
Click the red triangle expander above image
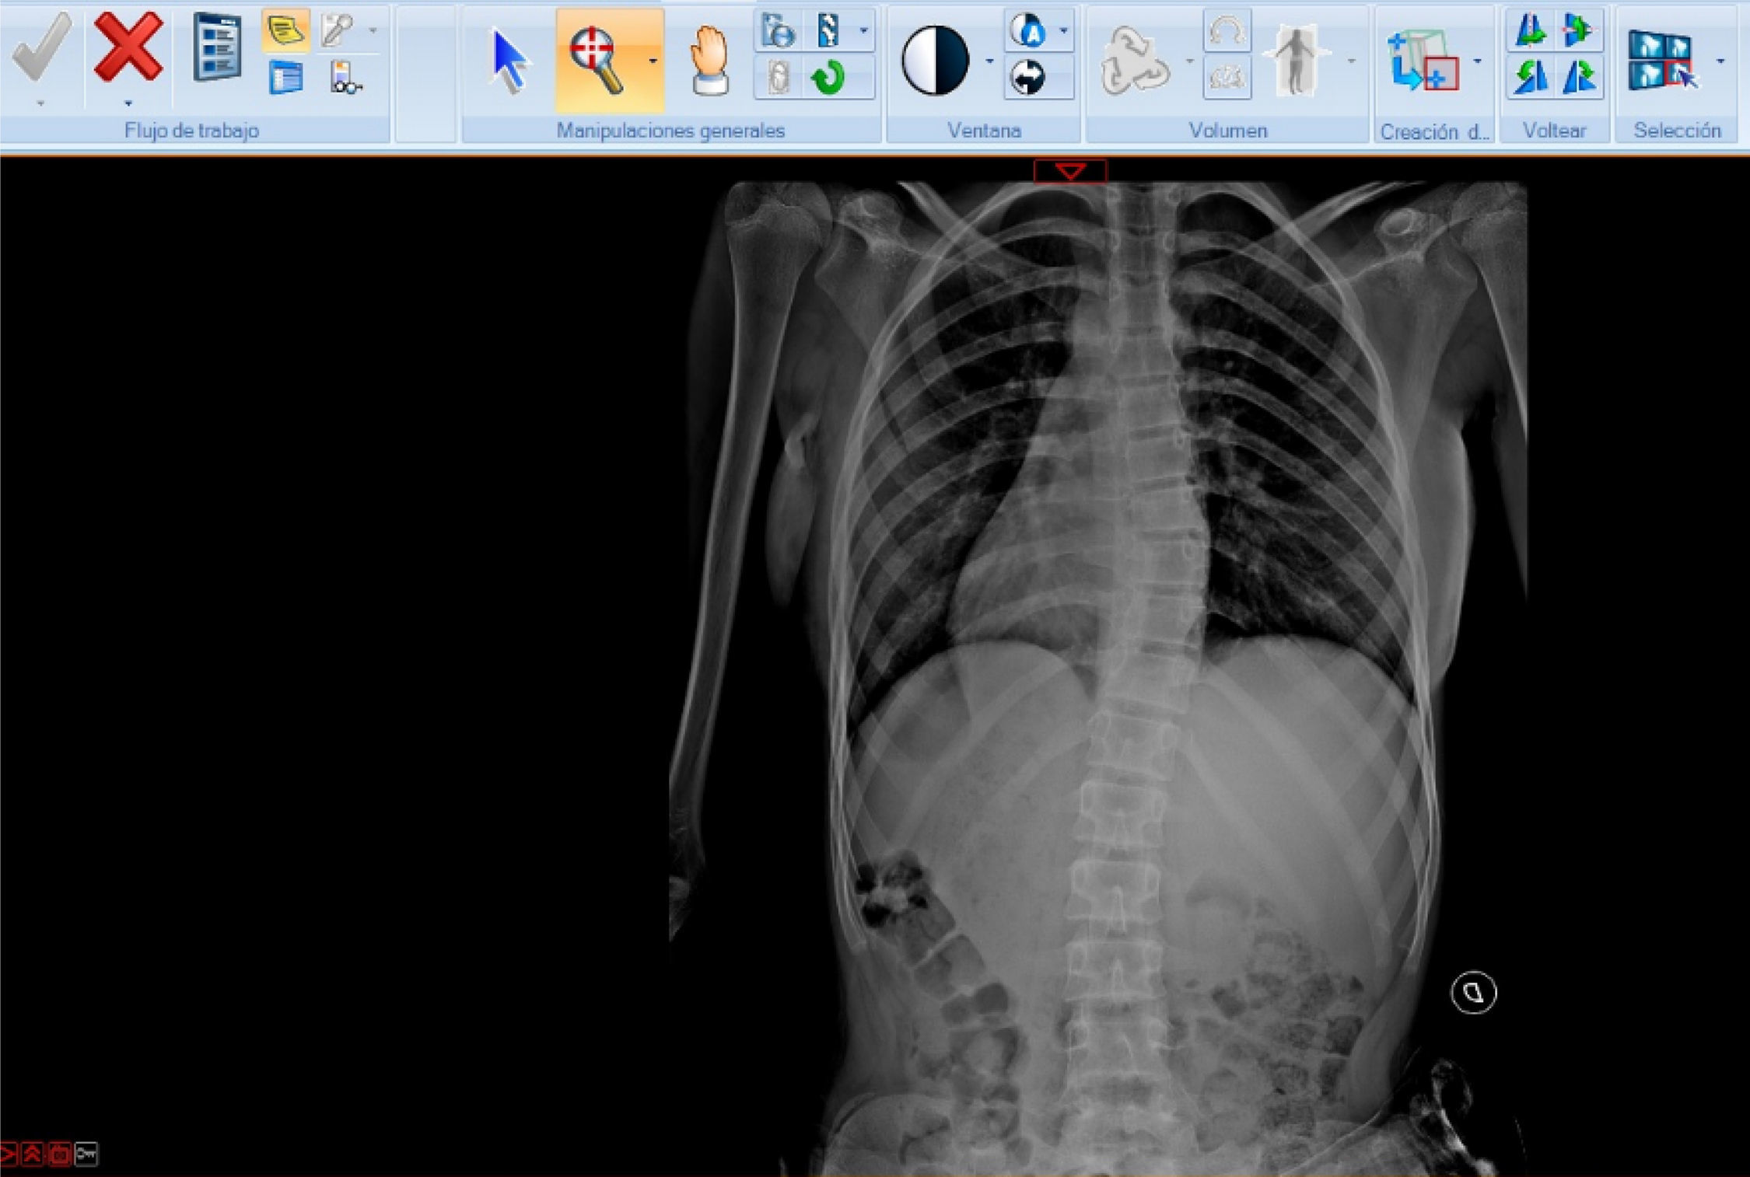[1070, 171]
